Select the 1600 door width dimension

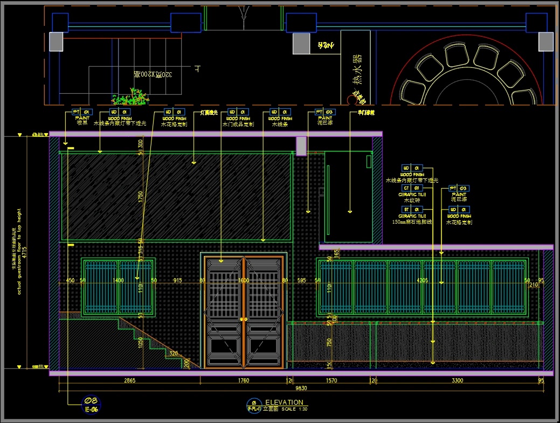(243, 280)
